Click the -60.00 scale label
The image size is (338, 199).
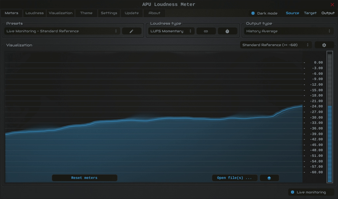(316, 172)
